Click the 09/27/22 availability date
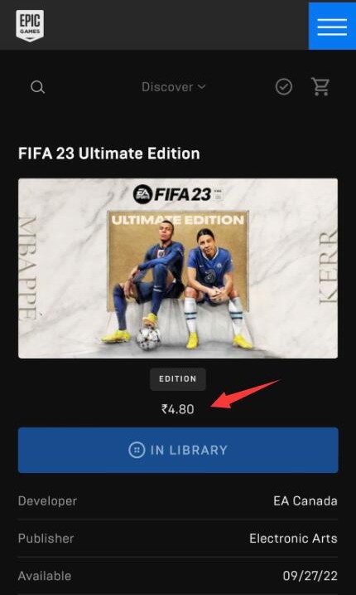 click(x=310, y=576)
